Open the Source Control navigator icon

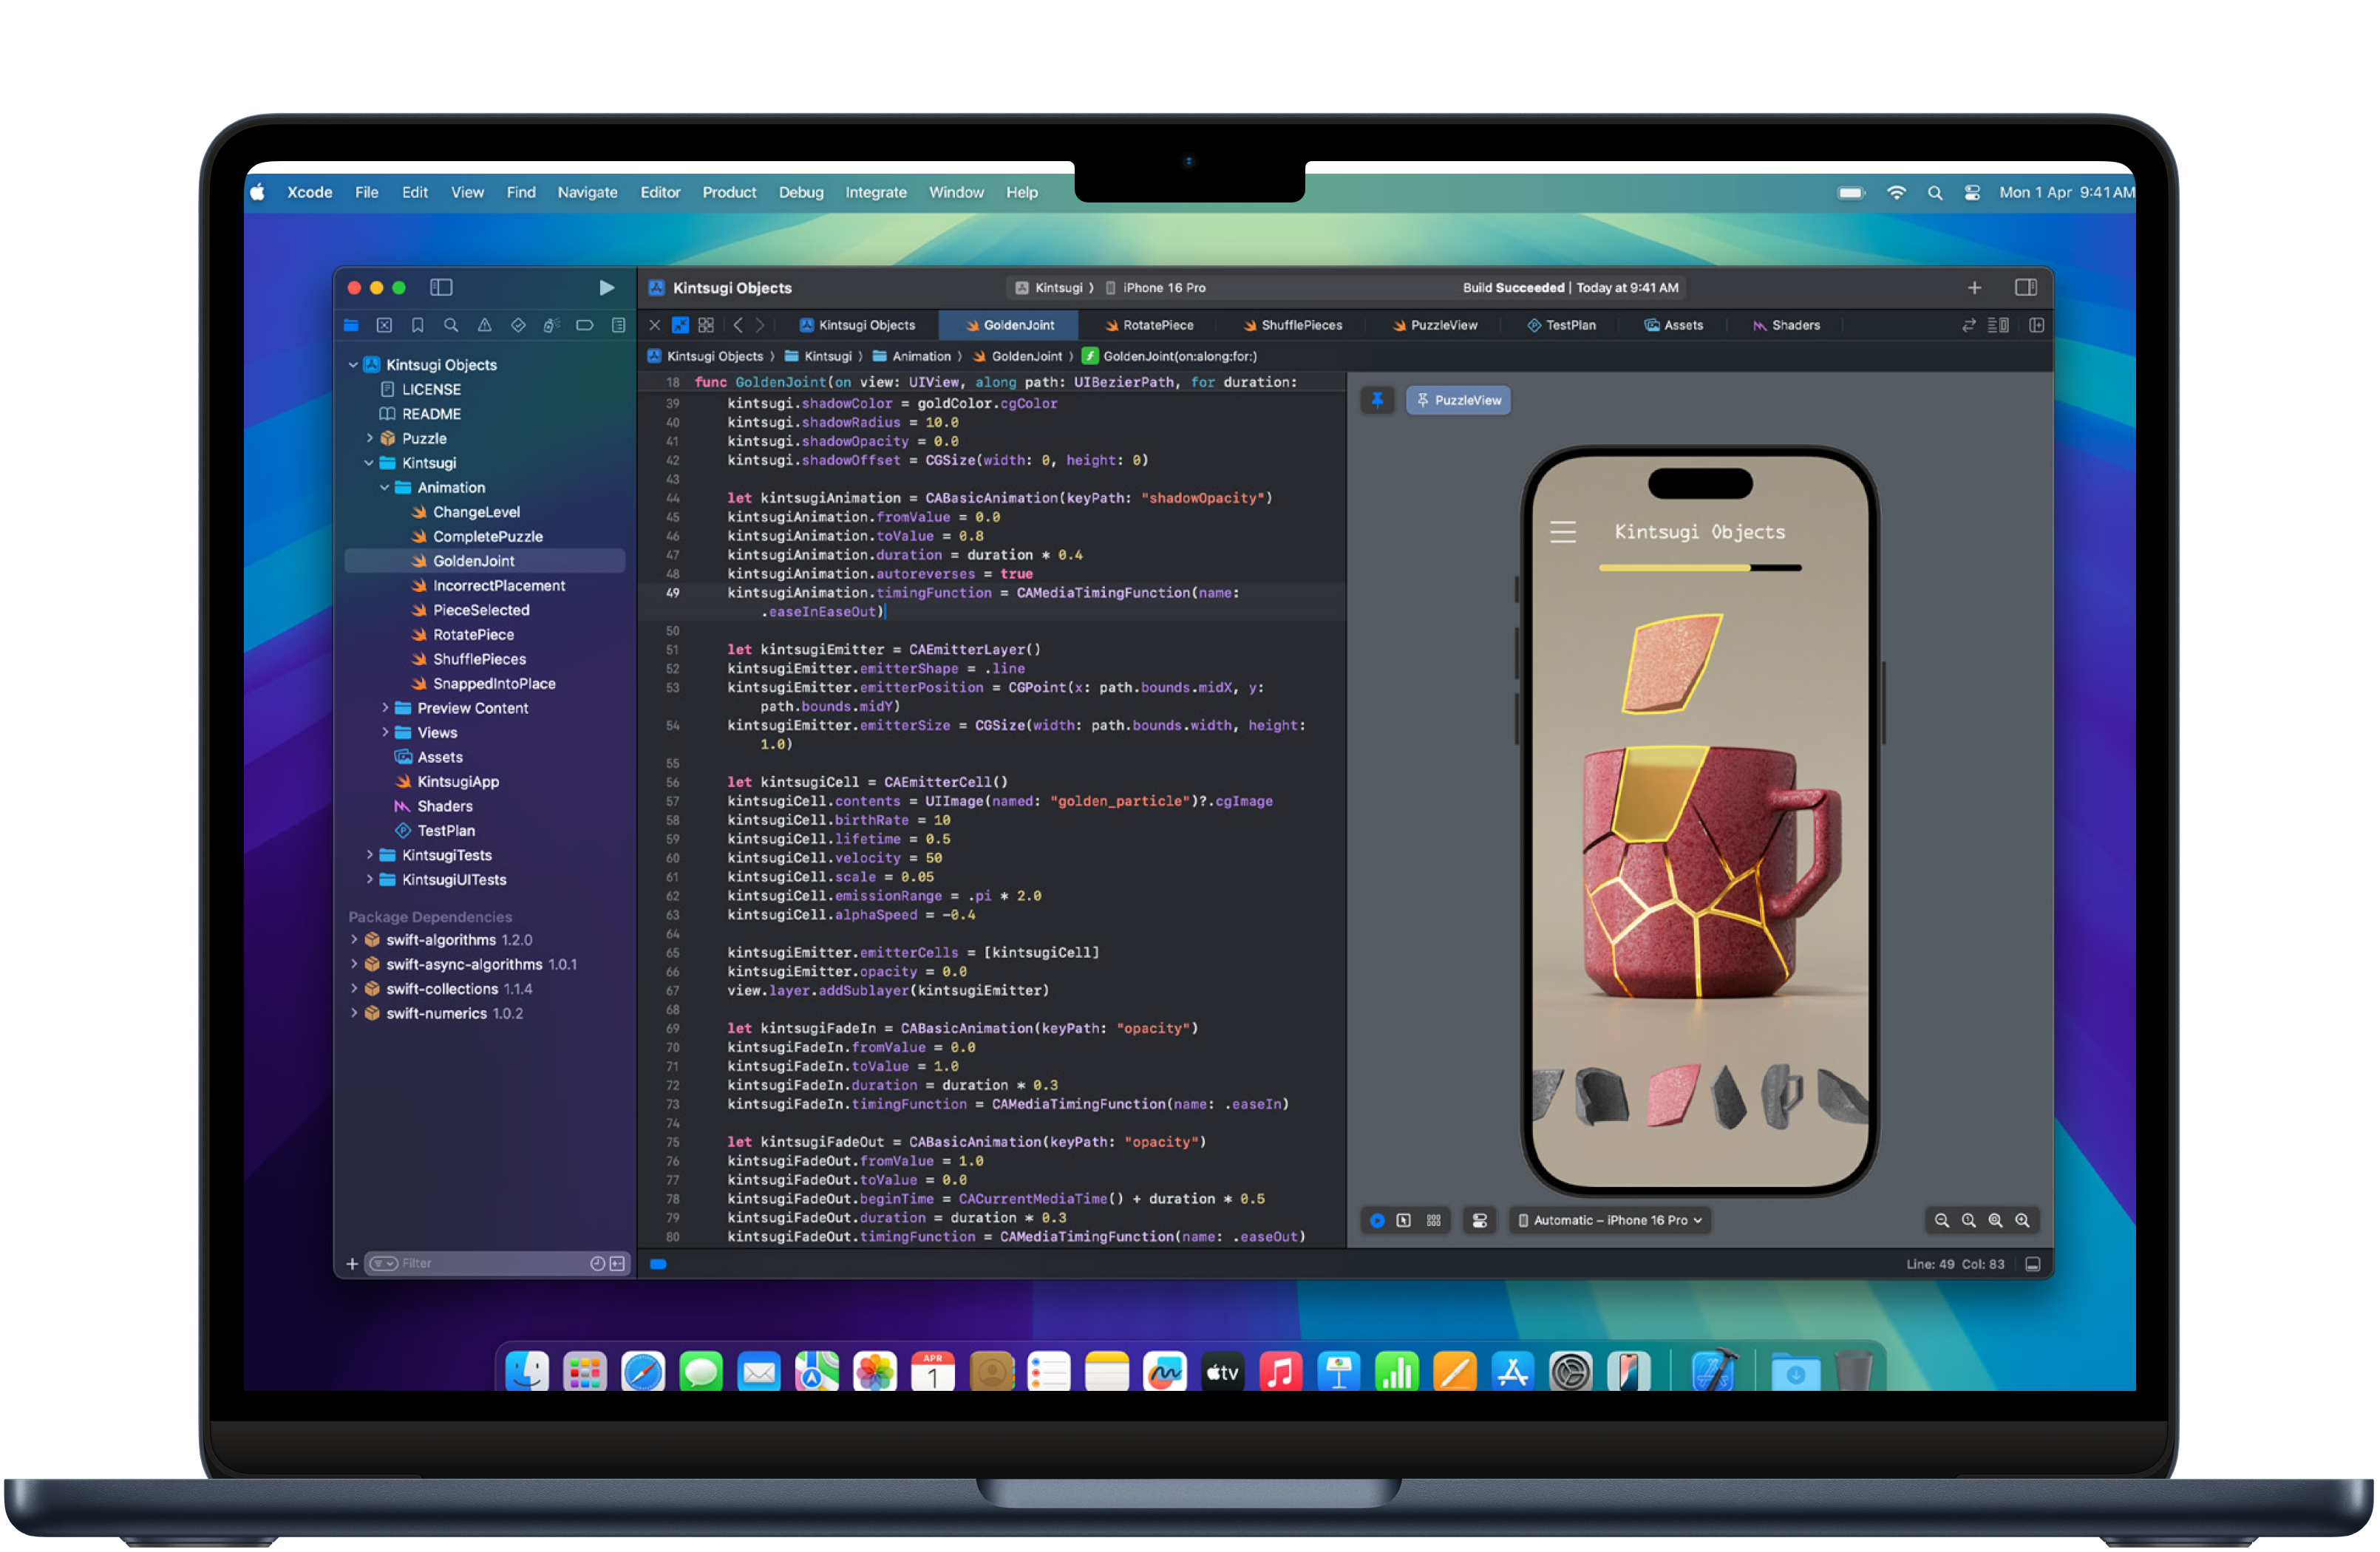tap(384, 325)
